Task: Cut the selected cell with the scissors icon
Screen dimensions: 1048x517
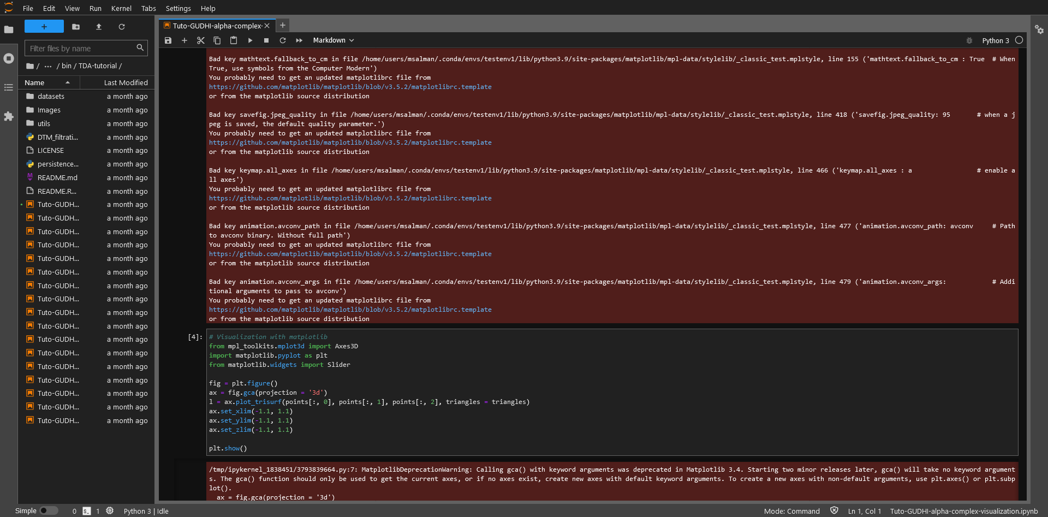Action: click(x=201, y=40)
